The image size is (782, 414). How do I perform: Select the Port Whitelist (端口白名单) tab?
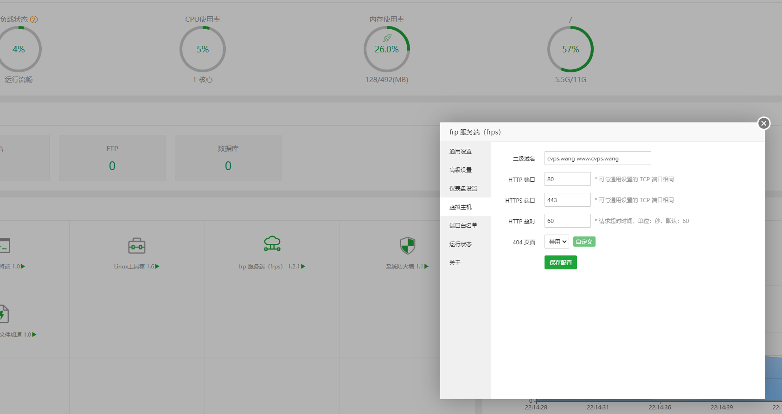tap(463, 226)
